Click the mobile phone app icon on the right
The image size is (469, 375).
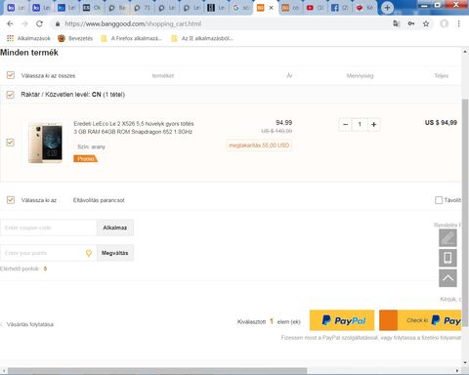448,258
